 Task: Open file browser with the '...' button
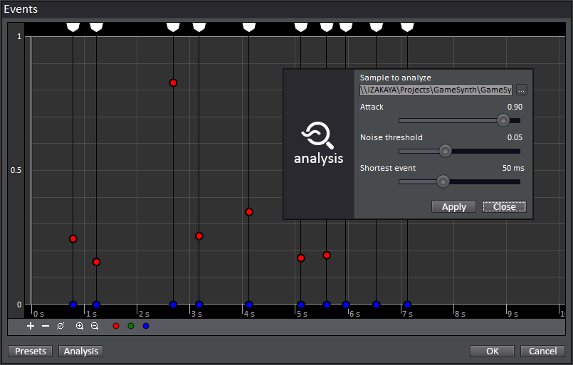pyautogui.click(x=522, y=90)
